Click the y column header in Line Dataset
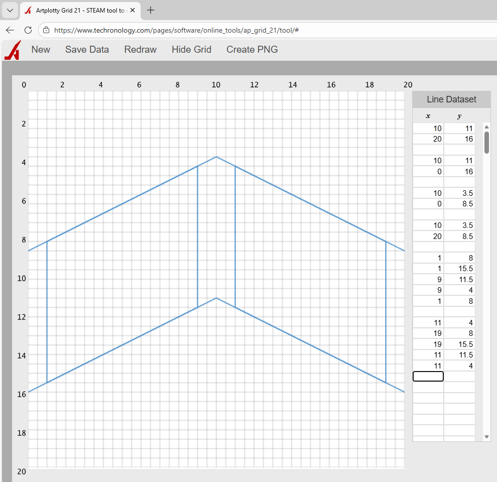The height and width of the screenshot is (482, 497). tap(459, 116)
